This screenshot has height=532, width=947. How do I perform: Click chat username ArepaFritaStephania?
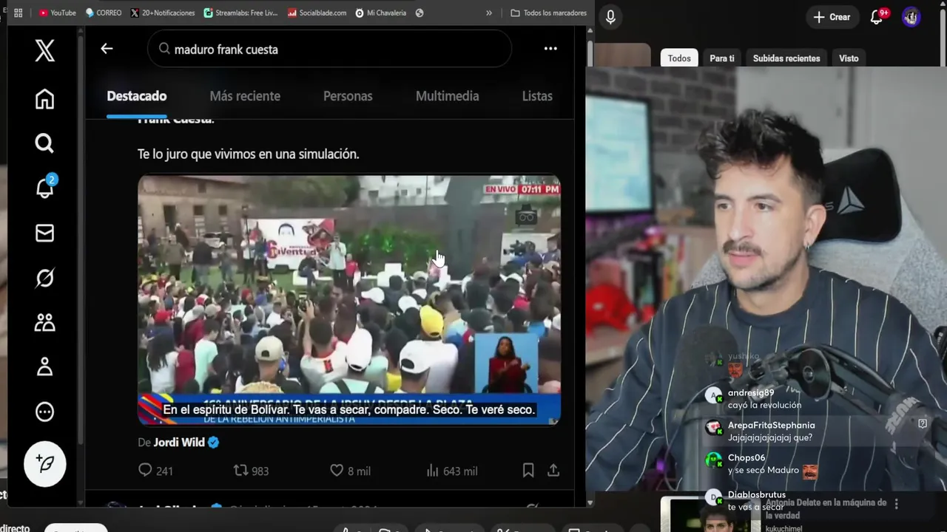click(771, 425)
